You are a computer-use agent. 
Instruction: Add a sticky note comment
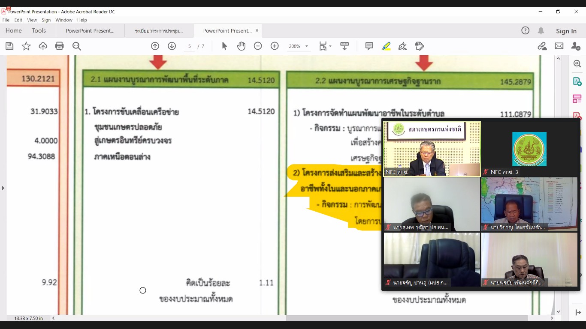coord(369,46)
